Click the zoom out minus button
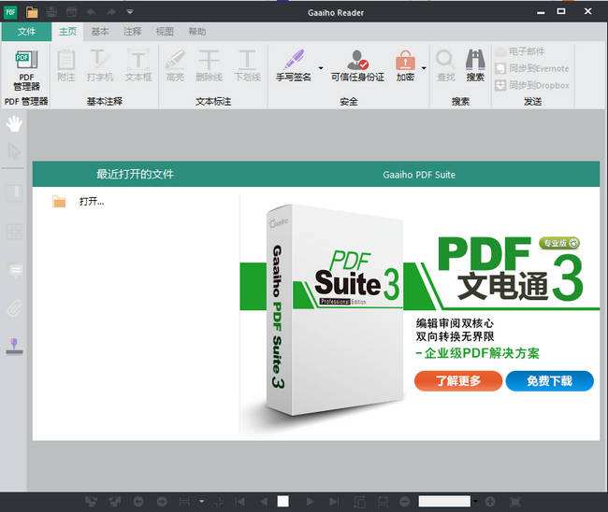Screen dimensions: 608x512 click(x=405, y=502)
